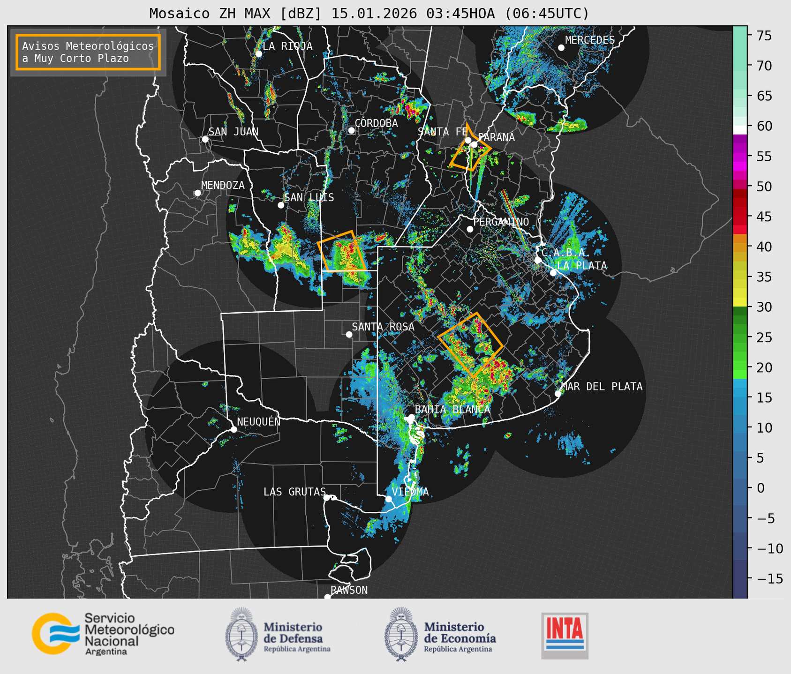Click the 55 dBZ magenta colorbar band
The image size is (791, 674).
[740, 157]
